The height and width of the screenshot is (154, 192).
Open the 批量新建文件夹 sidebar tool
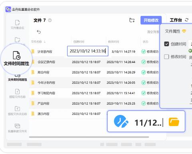pos(17,128)
